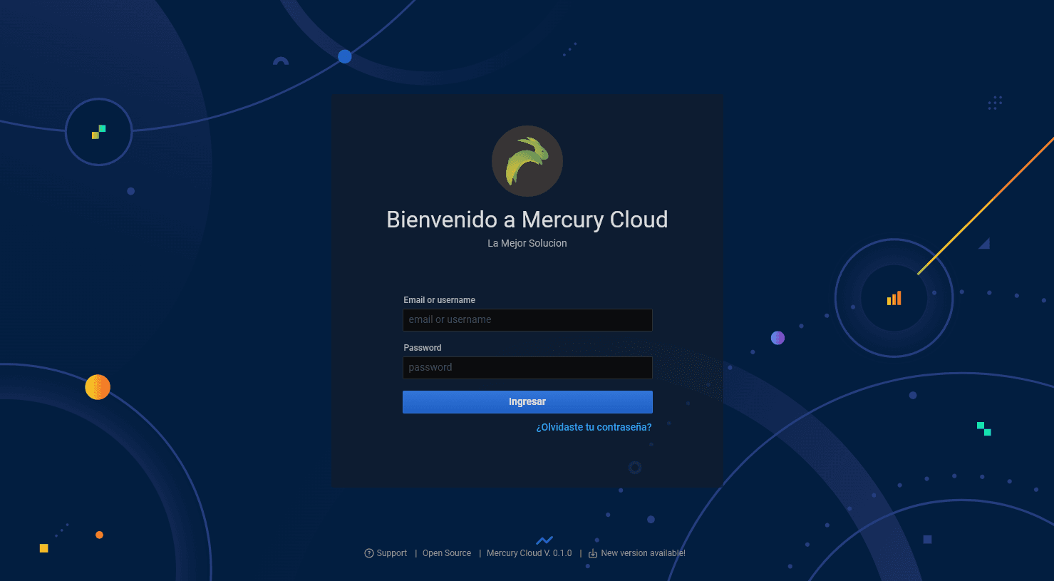Click the spinner outline icon near card bottom
1054x581 pixels.
tap(634, 467)
